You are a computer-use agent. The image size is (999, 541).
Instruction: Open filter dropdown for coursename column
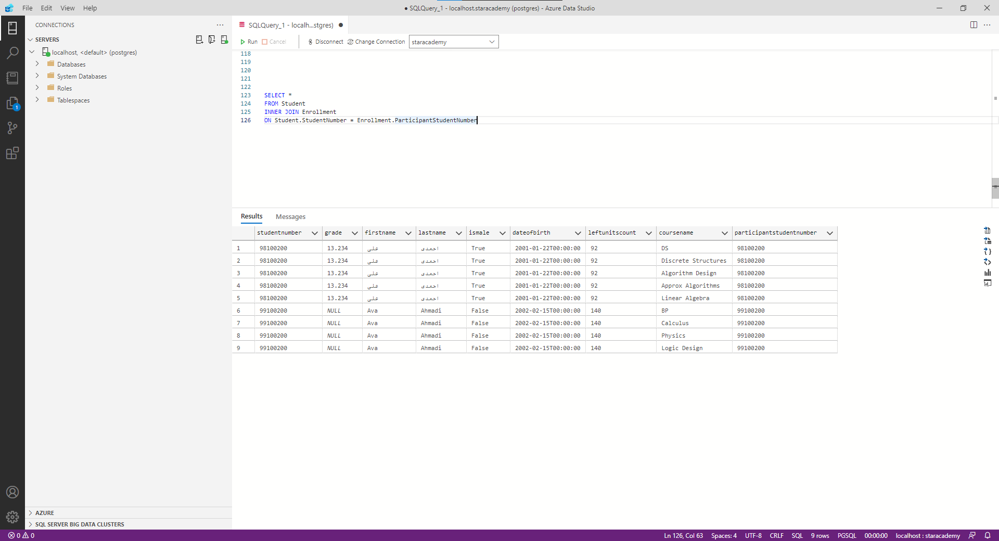tap(725, 233)
